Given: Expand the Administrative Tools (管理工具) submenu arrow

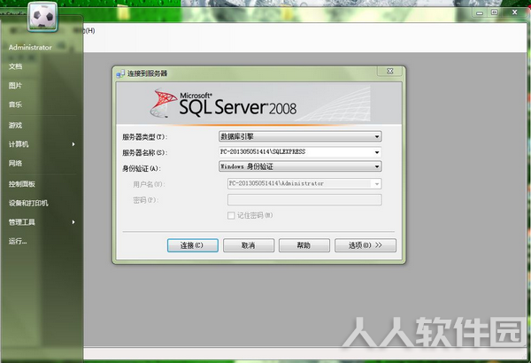Looking at the screenshot, I should click(73, 222).
